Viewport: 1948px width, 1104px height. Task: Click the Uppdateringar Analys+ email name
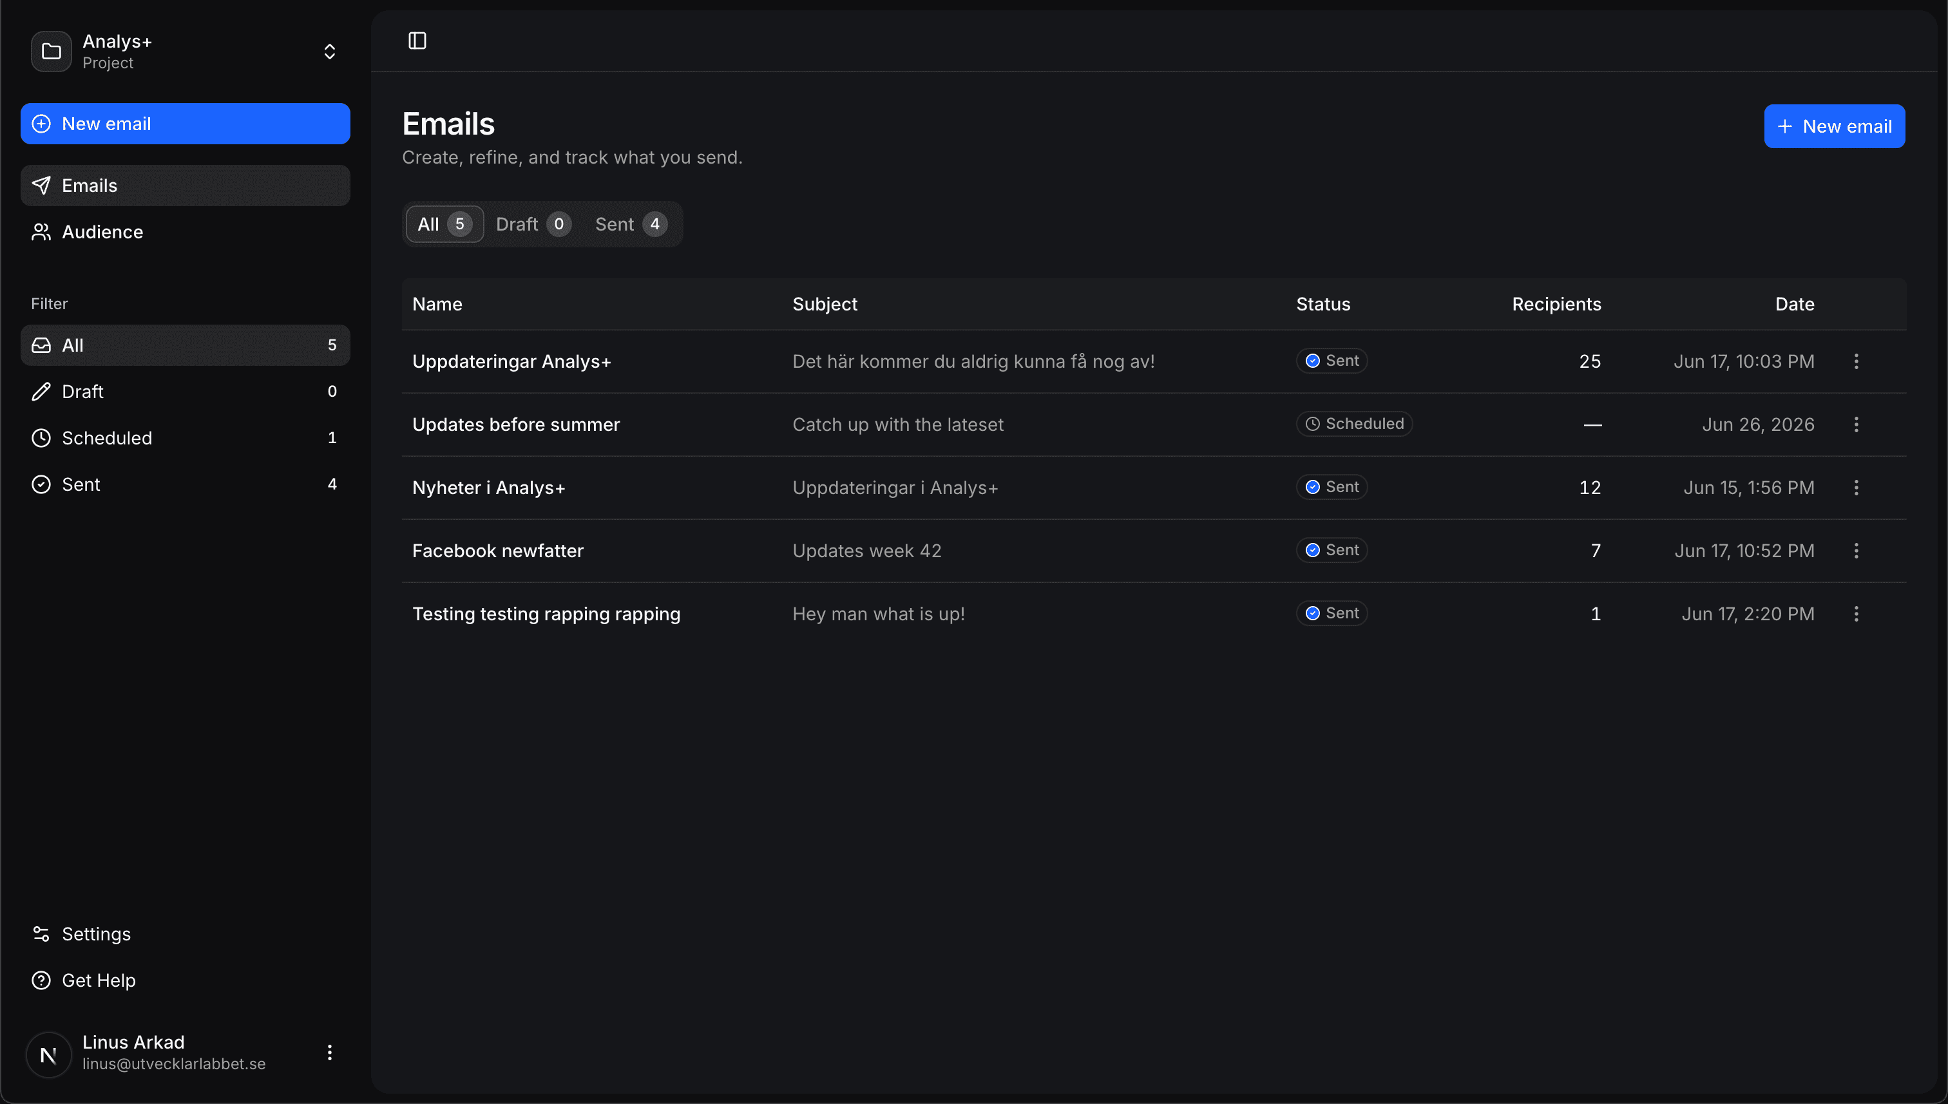[511, 361]
